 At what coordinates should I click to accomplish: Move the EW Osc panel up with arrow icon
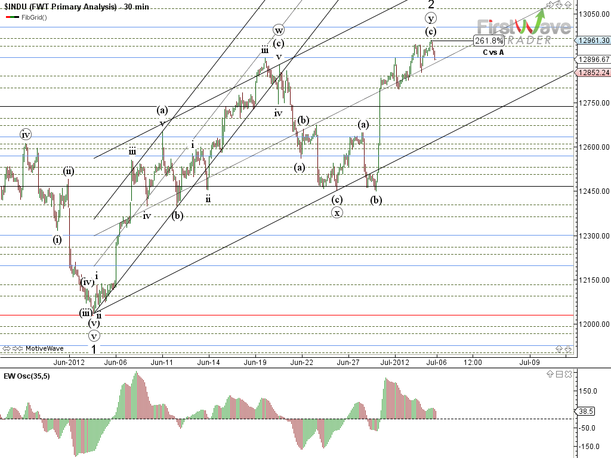(551, 375)
